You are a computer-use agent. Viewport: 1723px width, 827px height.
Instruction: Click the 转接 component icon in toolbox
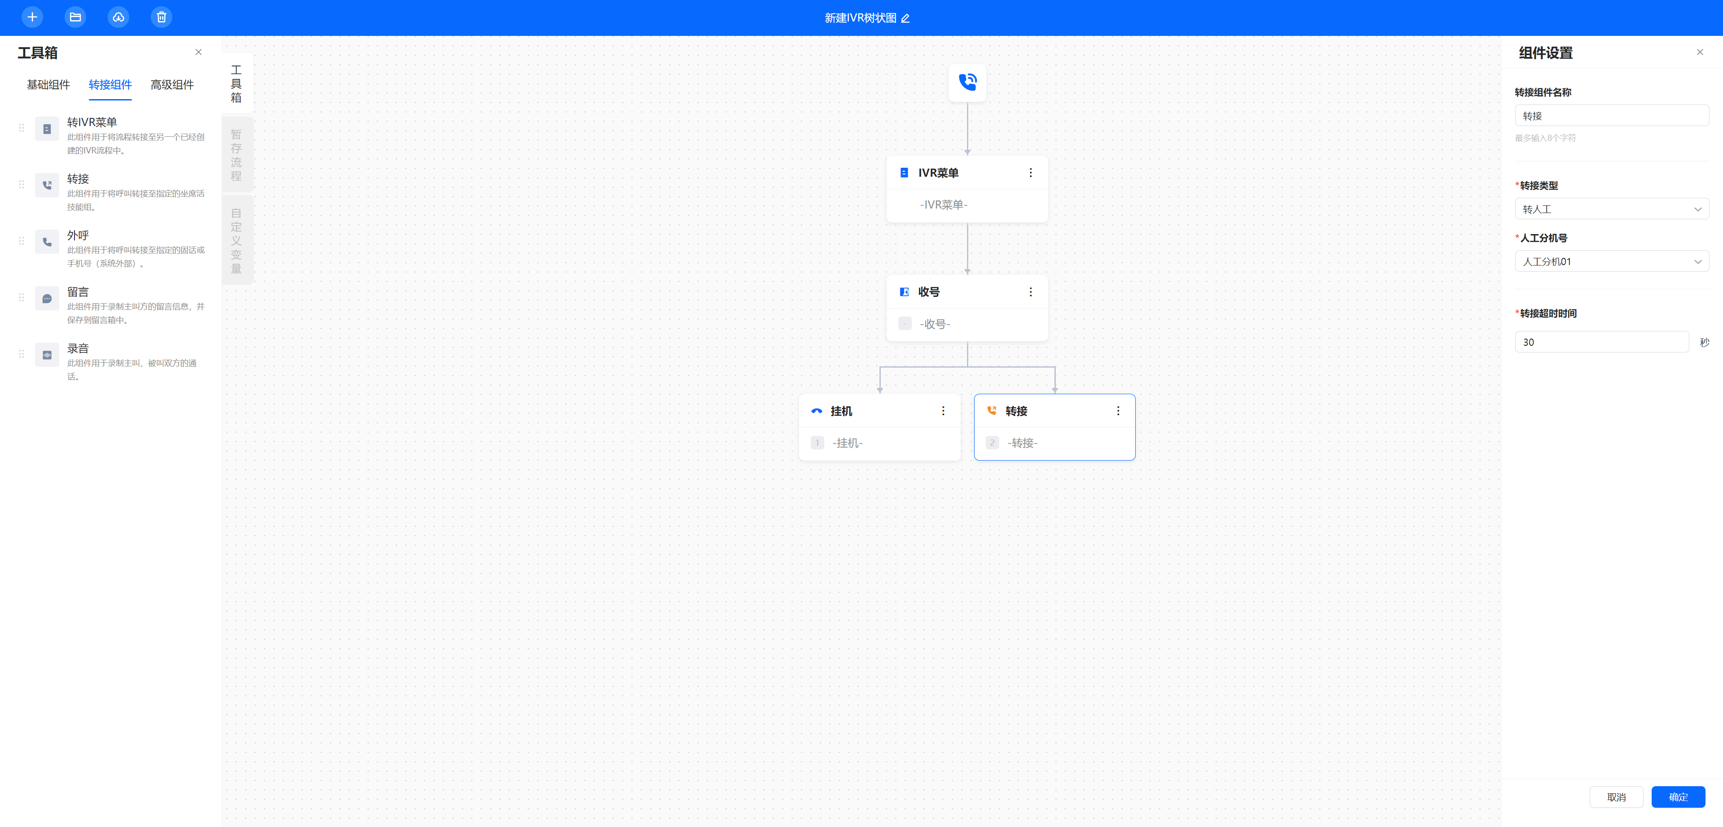(x=47, y=185)
